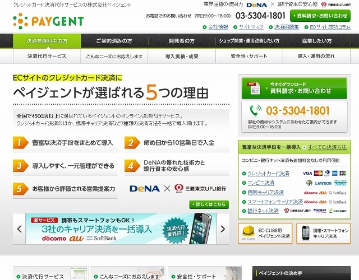The width and height of the screenshot is (359, 280).
Task: Click the LAWSON logo
Action: coord(323,183)
